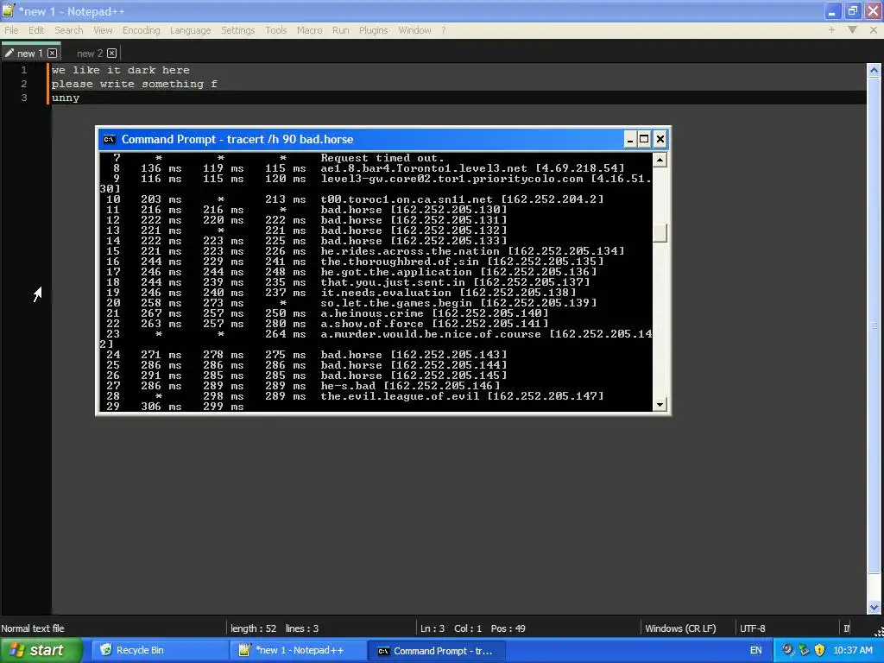Minimize the Command Prompt window

tap(630, 139)
